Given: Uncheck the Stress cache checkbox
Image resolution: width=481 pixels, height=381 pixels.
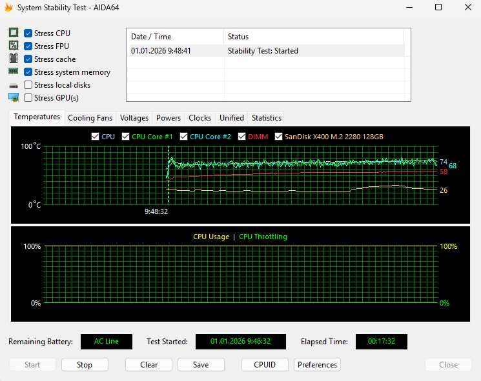Looking at the screenshot, I should pos(28,59).
